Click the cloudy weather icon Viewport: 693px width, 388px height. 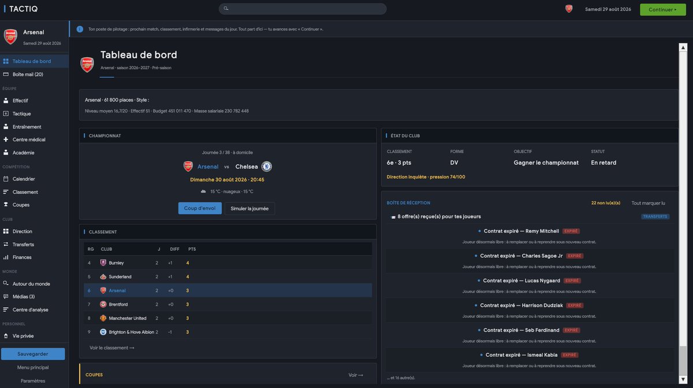click(203, 191)
